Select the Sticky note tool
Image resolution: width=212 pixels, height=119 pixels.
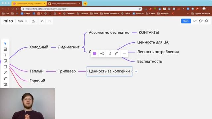click(x=5, y=61)
